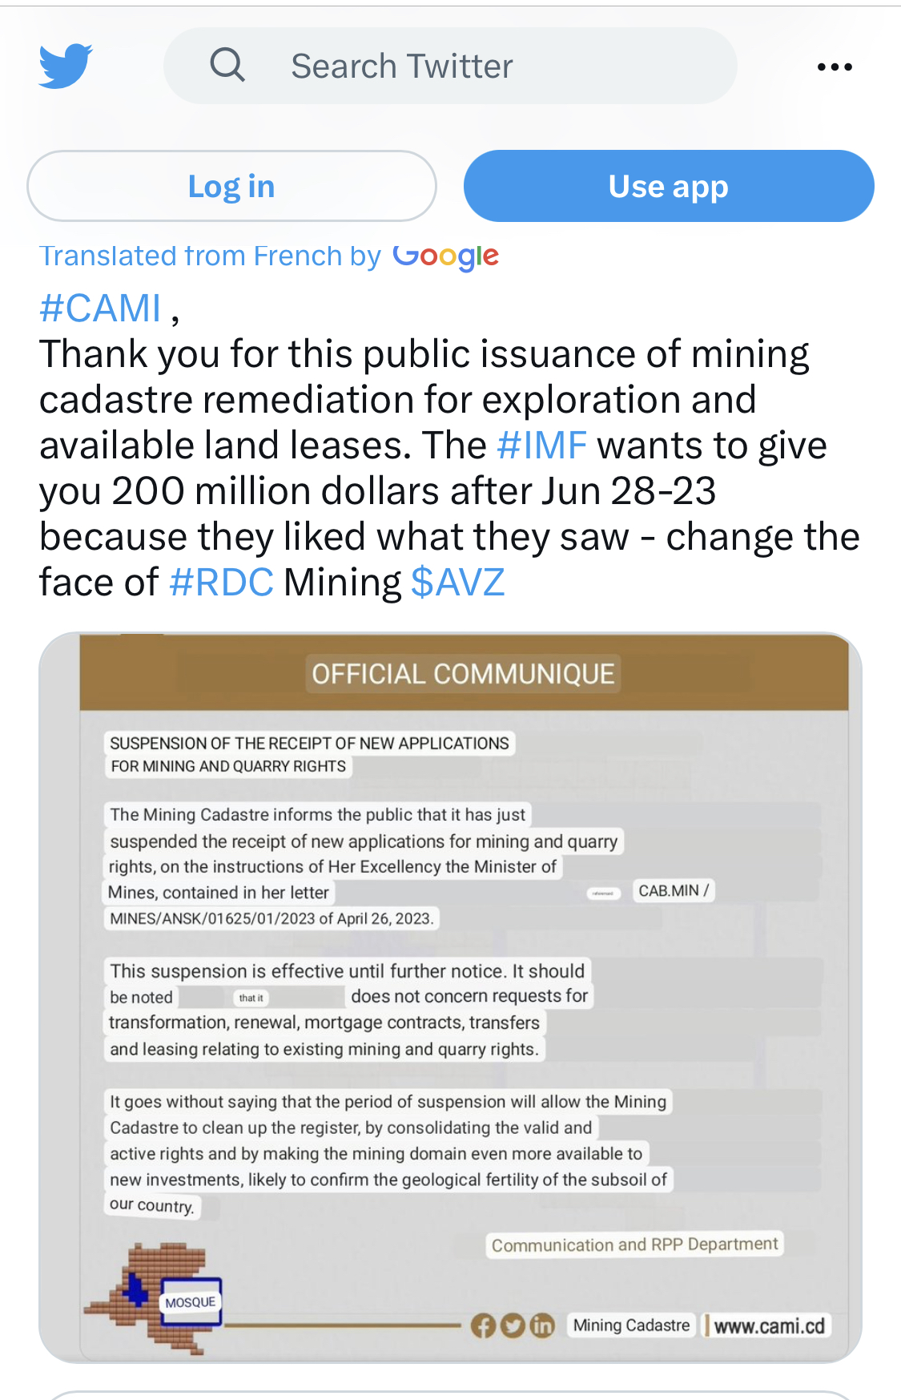This screenshot has width=901, height=1400.
Task: Open the three-dot more options menu
Action: 835,67
